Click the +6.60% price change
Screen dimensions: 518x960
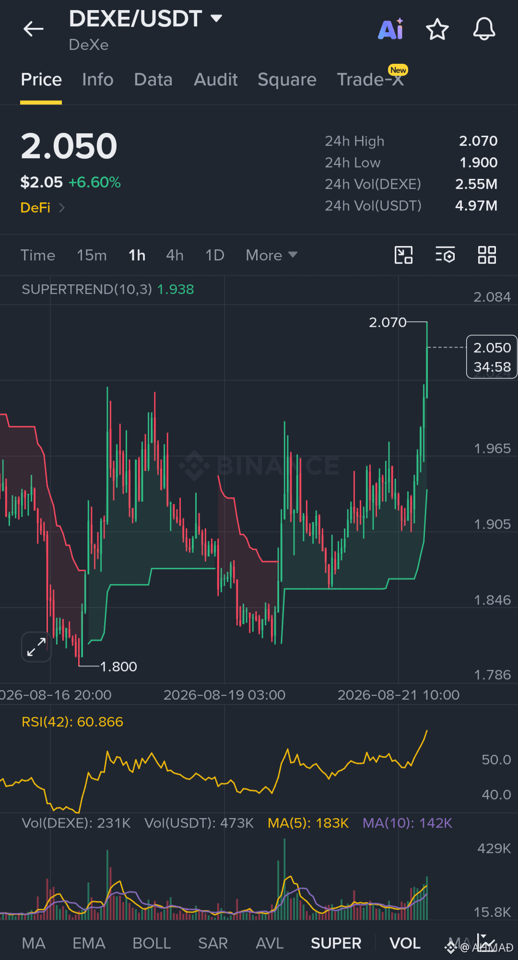click(x=94, y=182)
